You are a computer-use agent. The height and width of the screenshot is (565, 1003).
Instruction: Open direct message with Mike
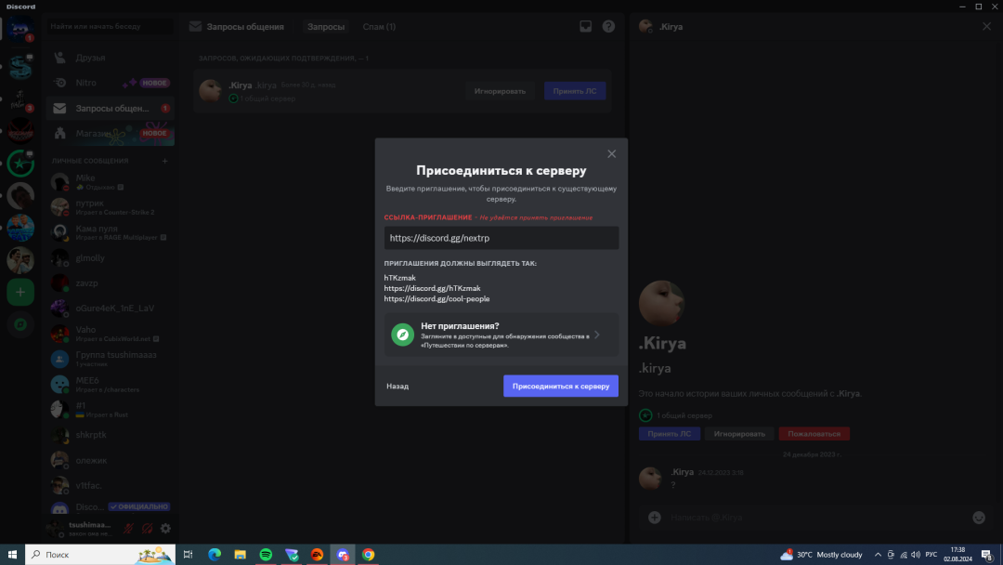[x=110, y=182]
